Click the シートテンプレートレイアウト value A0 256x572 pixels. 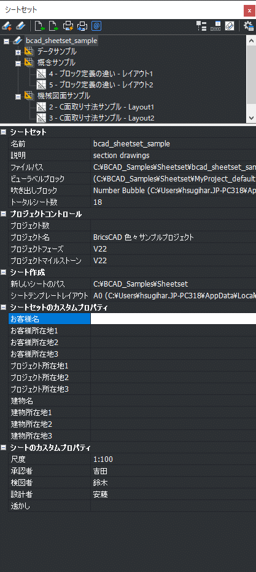pos(173,295)
